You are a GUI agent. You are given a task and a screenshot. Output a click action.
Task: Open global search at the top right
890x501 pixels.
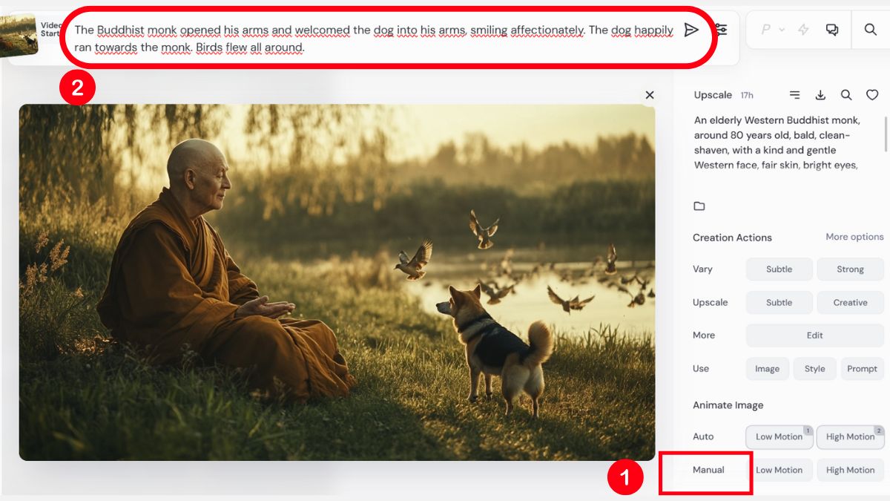point(871,30)
